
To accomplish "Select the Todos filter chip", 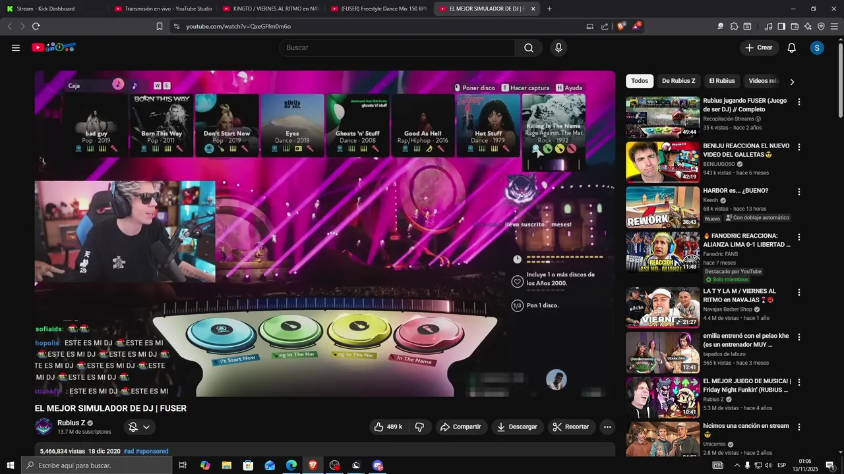I will pyautogui.click(x=640, y=81).
